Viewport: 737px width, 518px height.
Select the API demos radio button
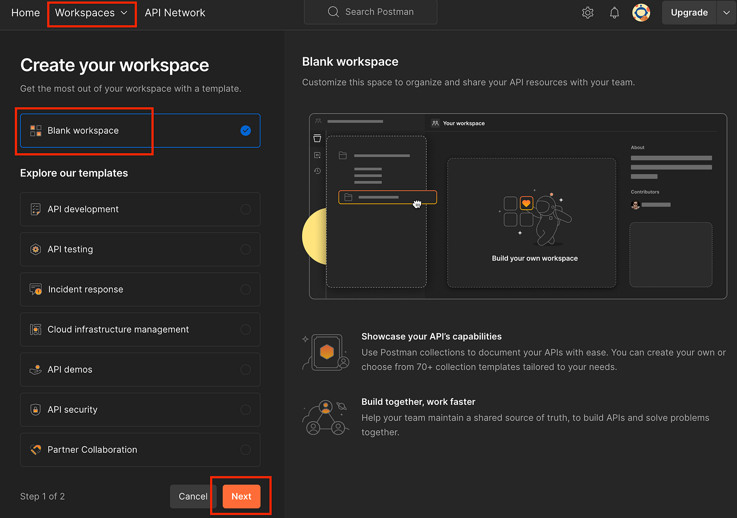click(x=245, y=370)
